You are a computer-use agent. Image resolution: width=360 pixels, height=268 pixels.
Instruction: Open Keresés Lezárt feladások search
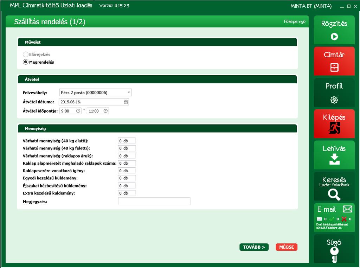click(x=334, y=186)
